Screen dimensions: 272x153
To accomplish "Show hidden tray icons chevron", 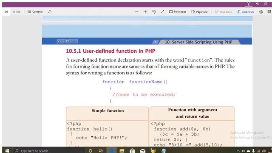I will [238, 151].
